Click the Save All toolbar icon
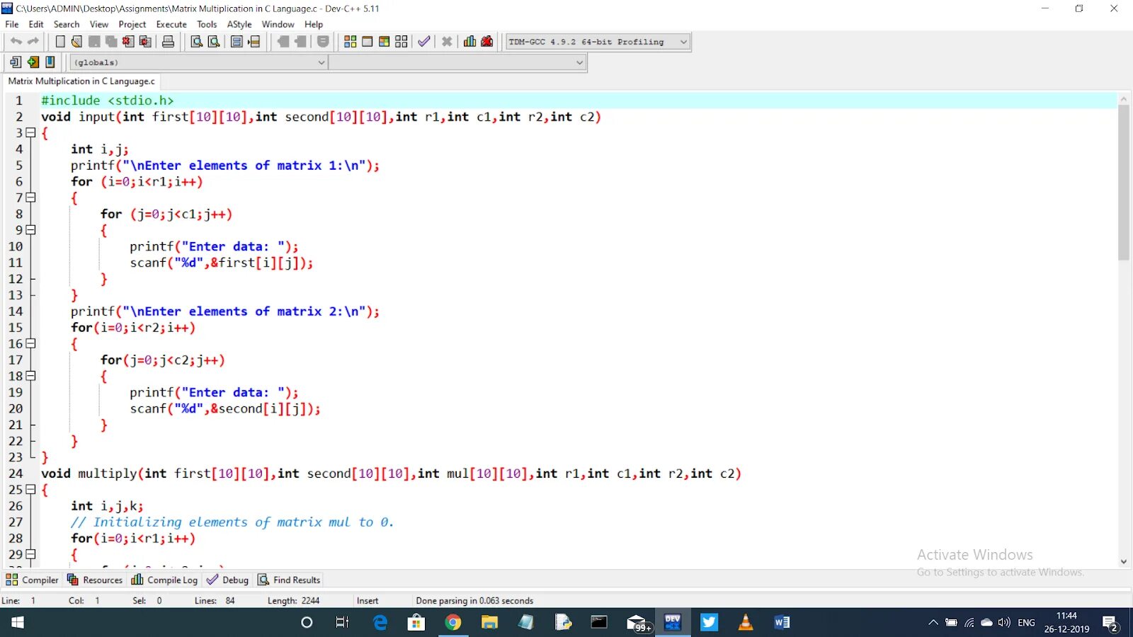Viewport: 1133px width, 637px height. point(111,42)
